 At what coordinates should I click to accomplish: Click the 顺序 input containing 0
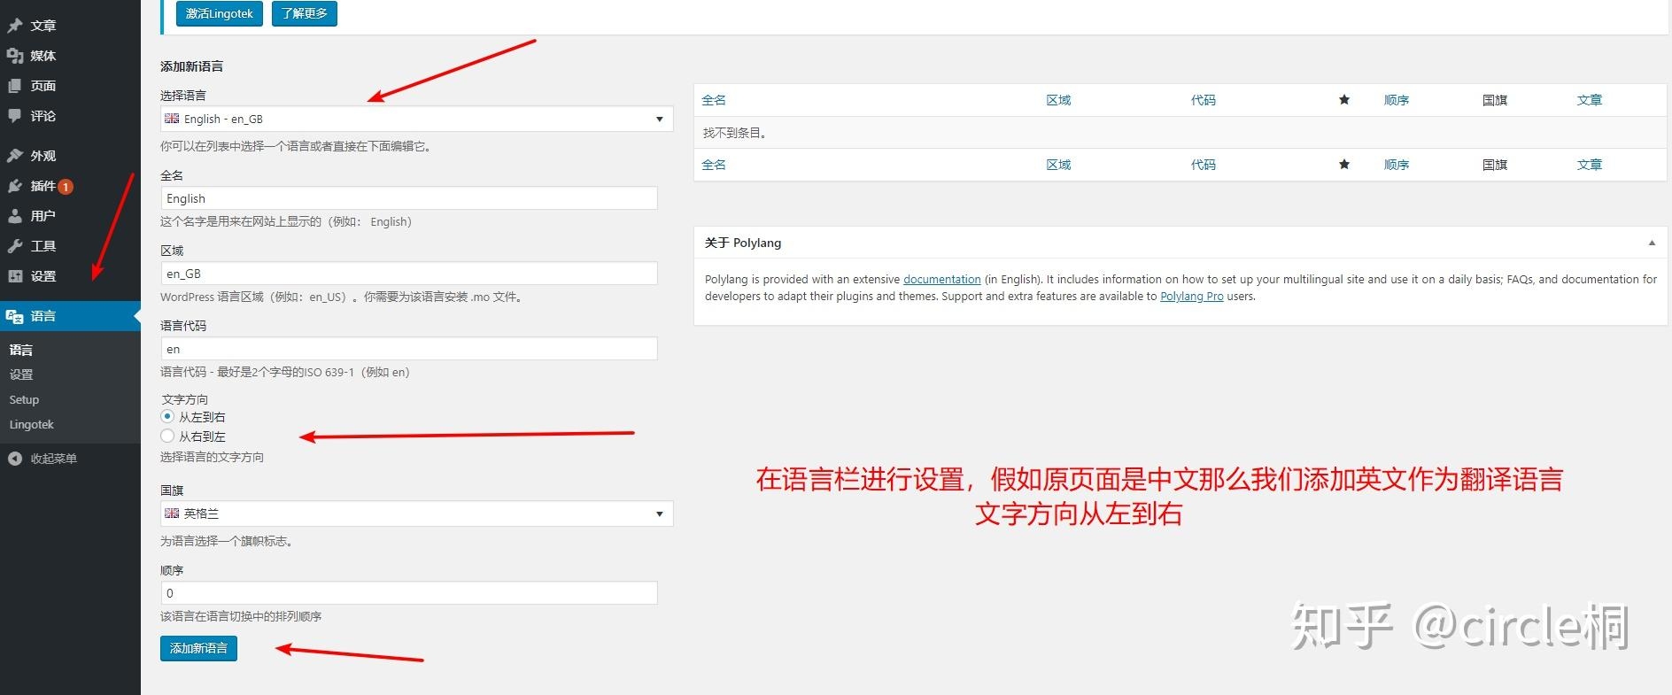coord(409,593)
